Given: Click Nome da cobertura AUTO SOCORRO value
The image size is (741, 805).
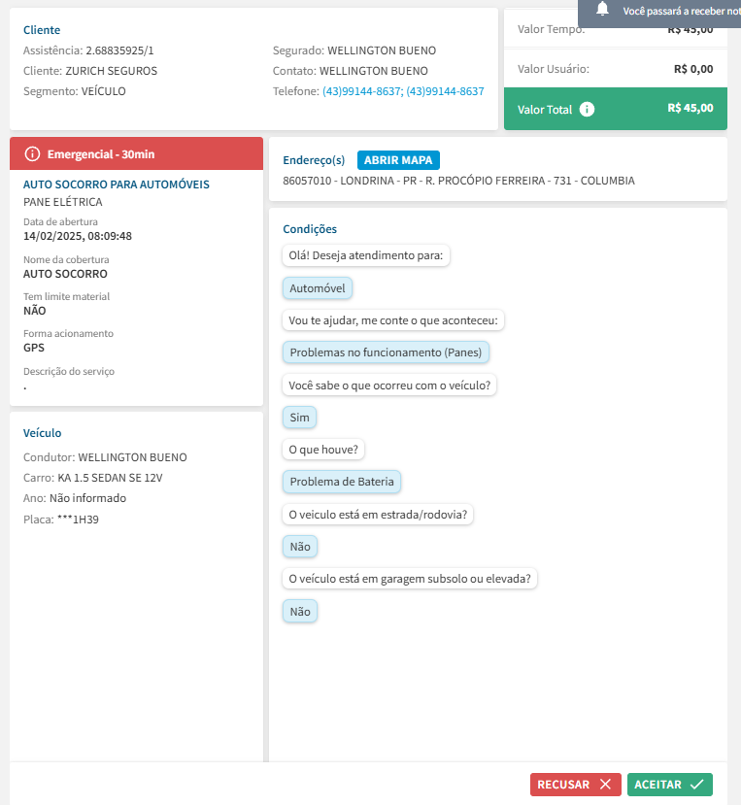Looking at the screenshot, I should 65,274.
